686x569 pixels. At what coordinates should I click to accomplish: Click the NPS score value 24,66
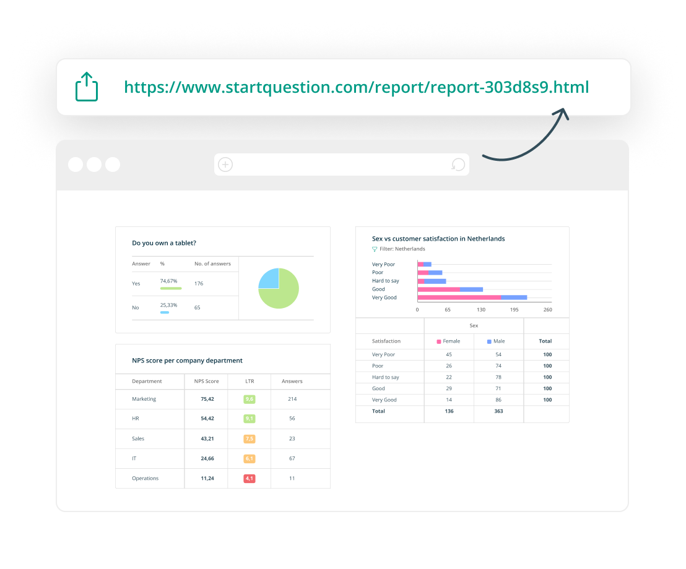pyautogui.click(x=207, y=458)
